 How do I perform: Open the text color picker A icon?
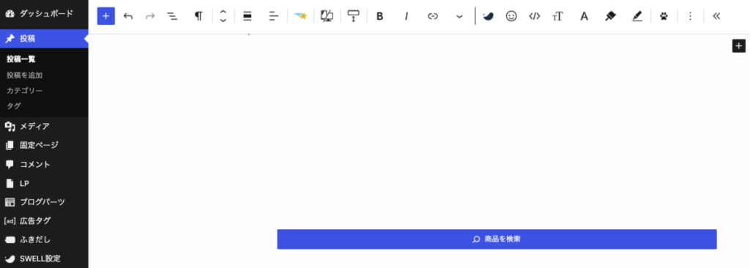click(x=584, y=16)
